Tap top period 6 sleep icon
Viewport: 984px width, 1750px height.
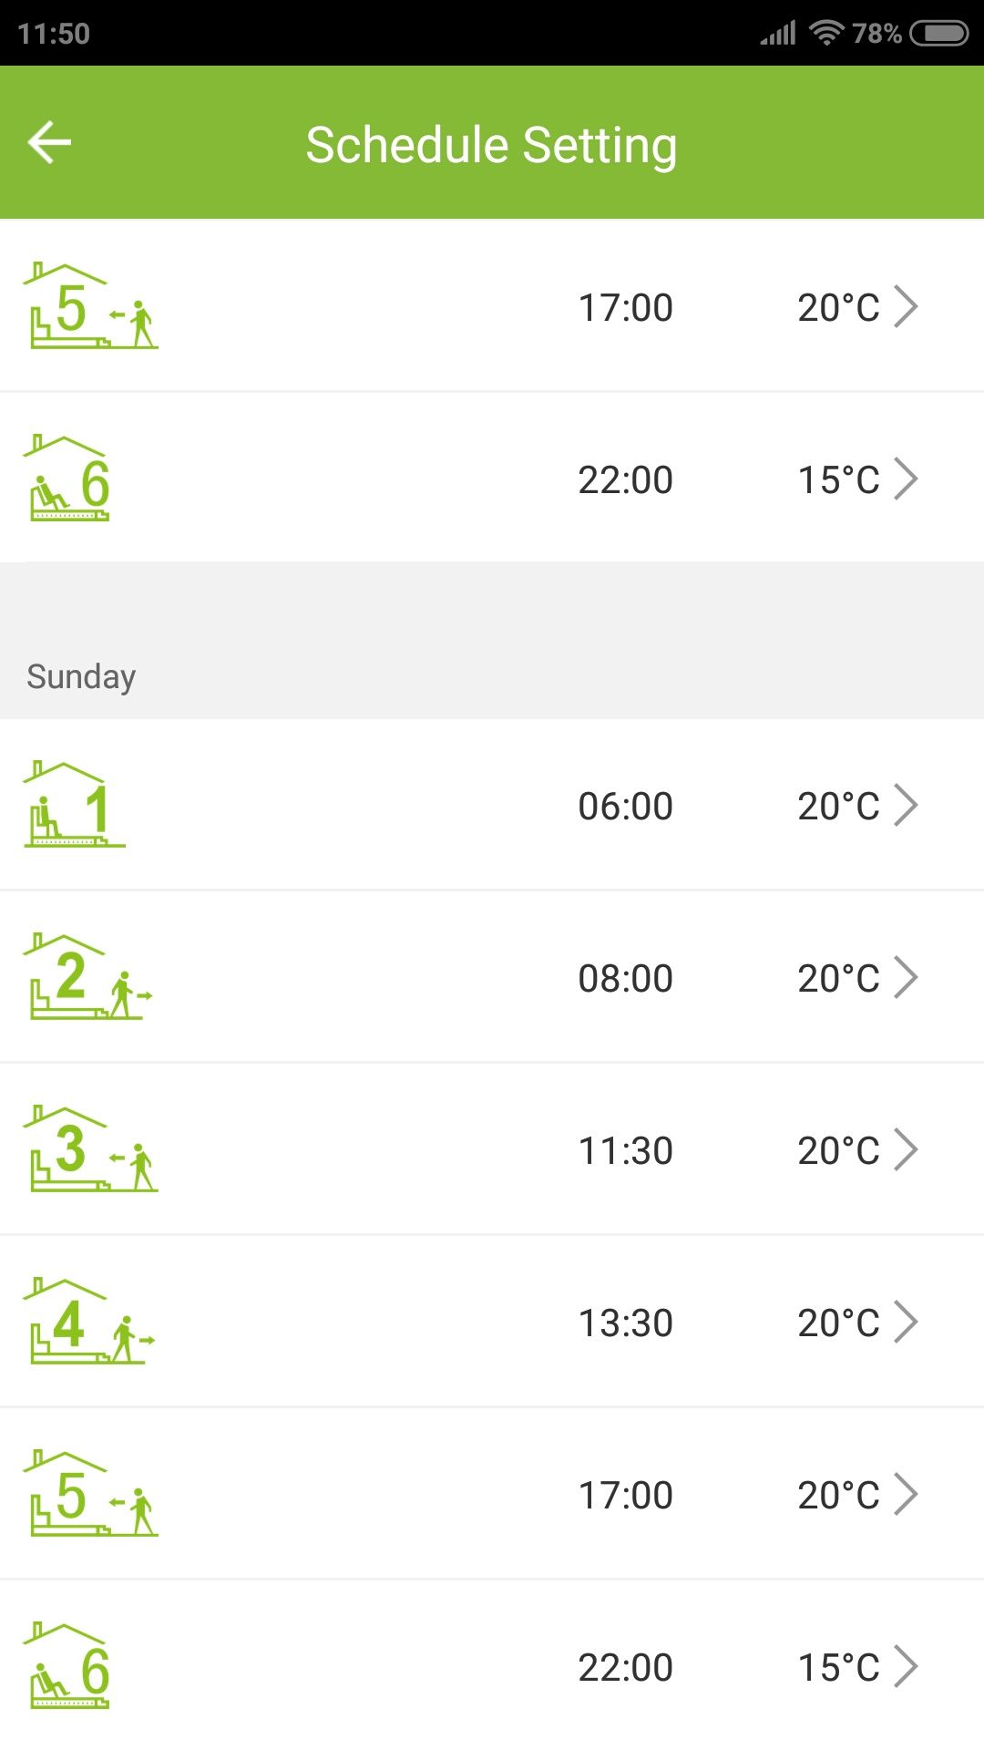(67, 478)
